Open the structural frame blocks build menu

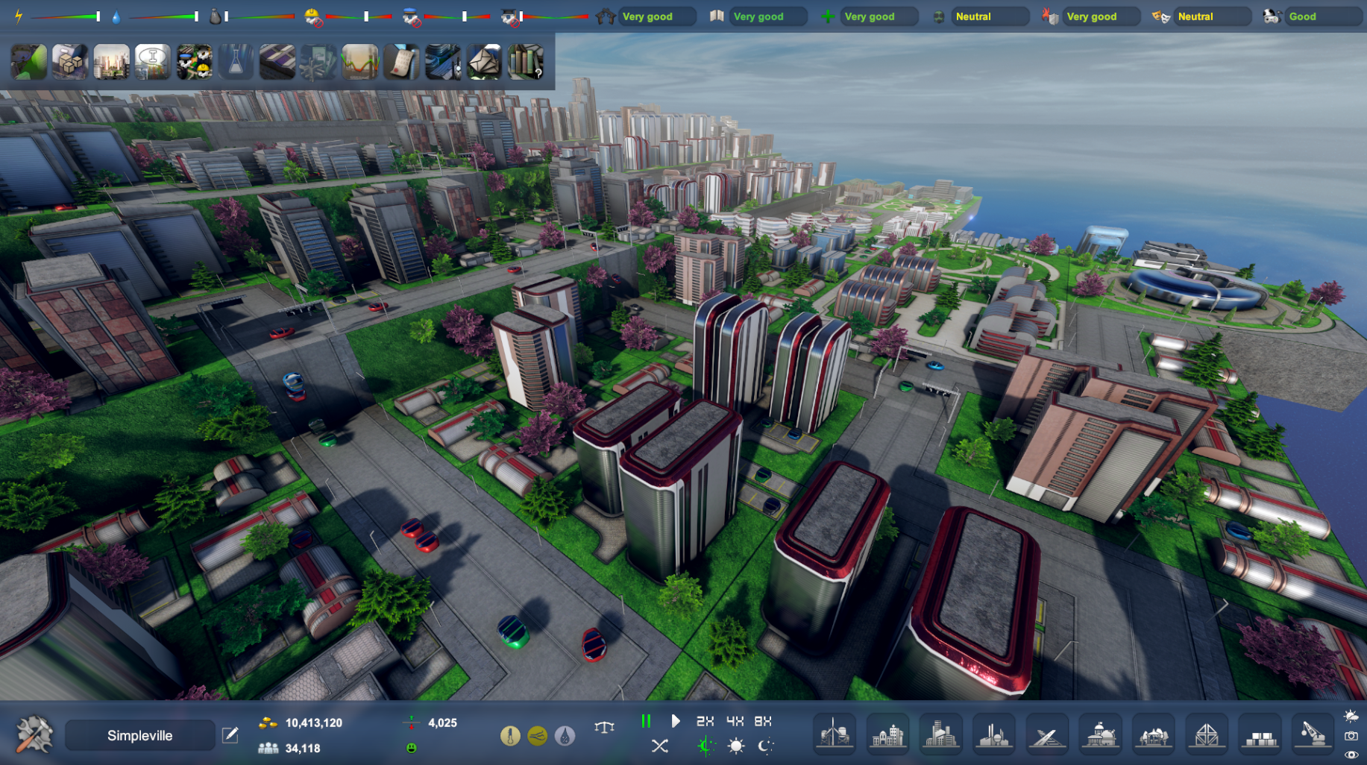(x=1207, y=734)
